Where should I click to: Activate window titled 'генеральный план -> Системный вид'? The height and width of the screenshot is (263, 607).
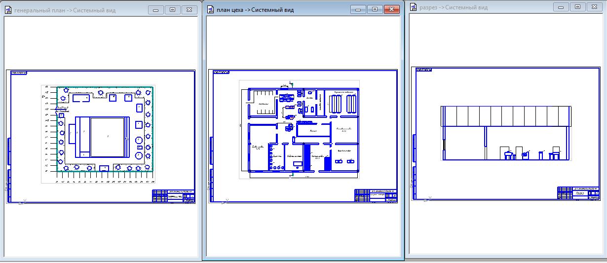pyautogui.click(x=65, y=10)
